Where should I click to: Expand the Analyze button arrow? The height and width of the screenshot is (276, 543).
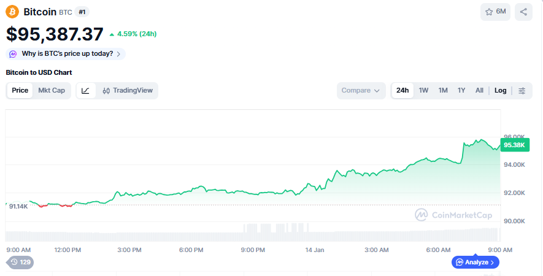pos(492,262)
